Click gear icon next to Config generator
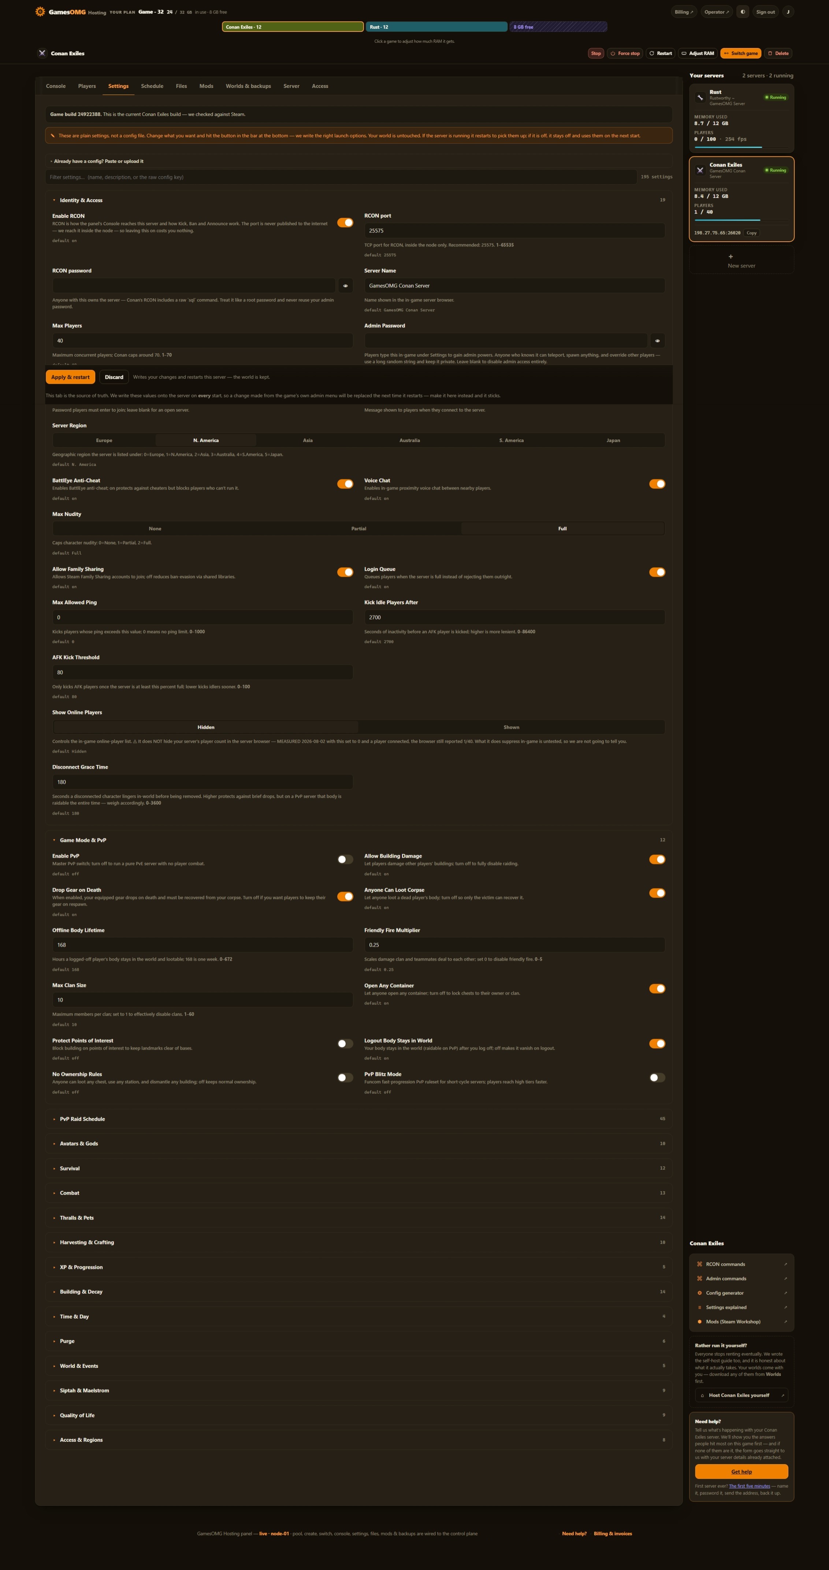829x1570 pixels. 700,1293
